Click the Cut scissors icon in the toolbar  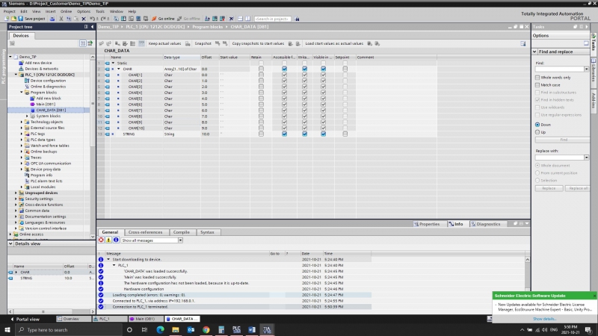[61, 19]
